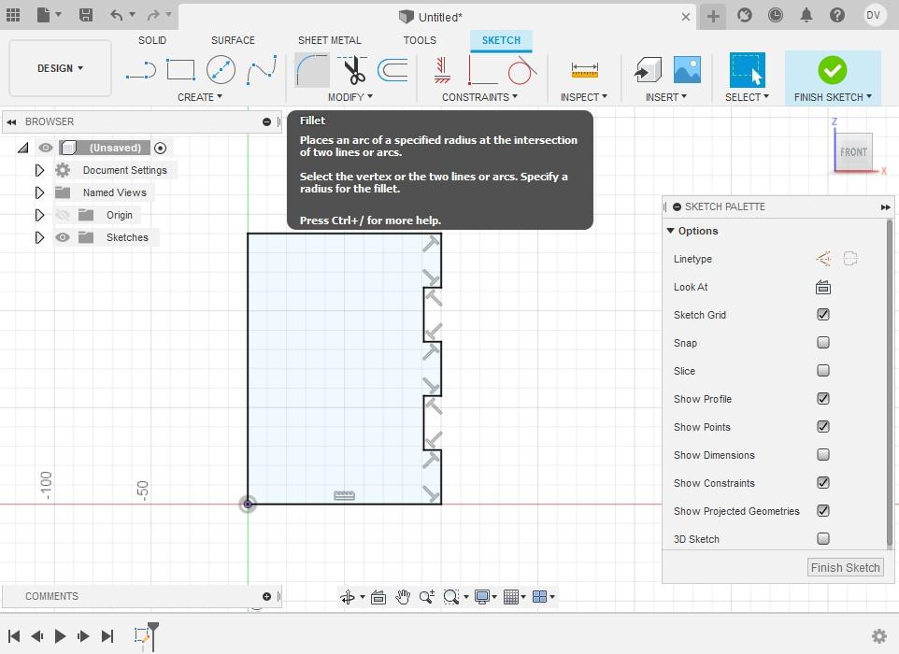Open the Job Status clock icon

click(x=775, y=15)
